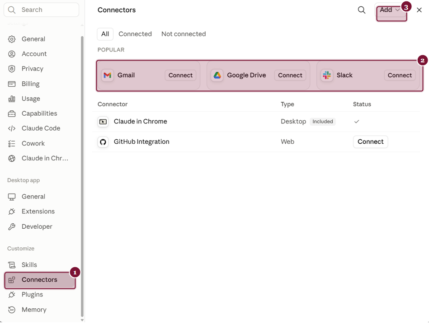Click the sidebar vertical scrollbar

click(x=82, y=176)
